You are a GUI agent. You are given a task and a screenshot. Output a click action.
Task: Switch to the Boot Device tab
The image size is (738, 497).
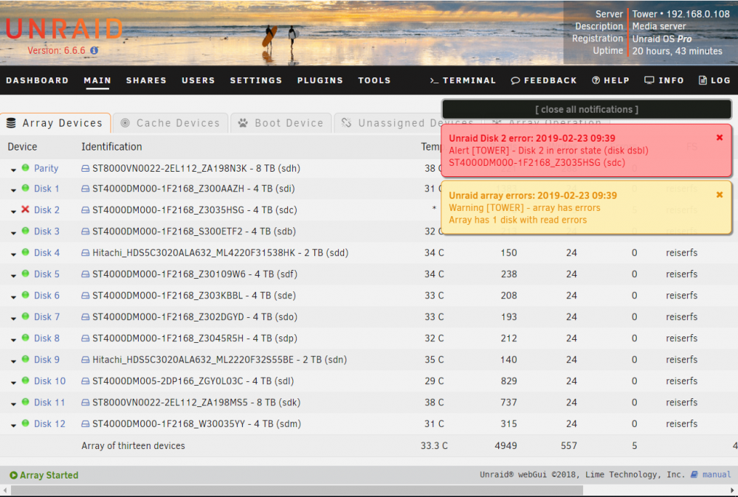(280, 123)
